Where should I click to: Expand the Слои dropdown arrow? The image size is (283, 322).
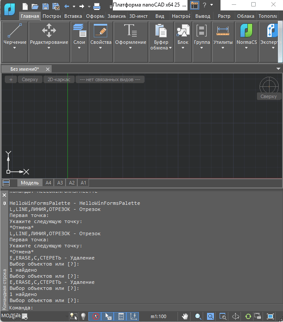click(79, 48)
